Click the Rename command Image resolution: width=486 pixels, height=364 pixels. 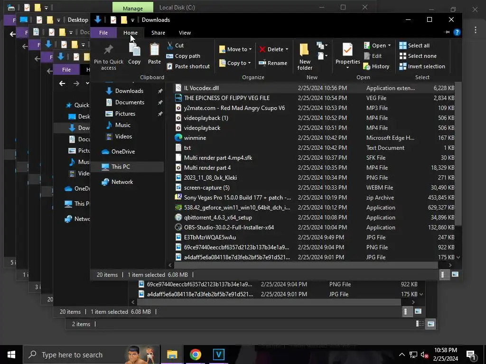pos(273,63)
